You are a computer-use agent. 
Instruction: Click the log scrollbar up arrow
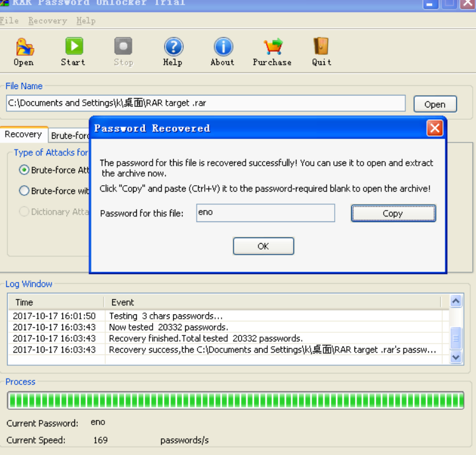[456, 301]
